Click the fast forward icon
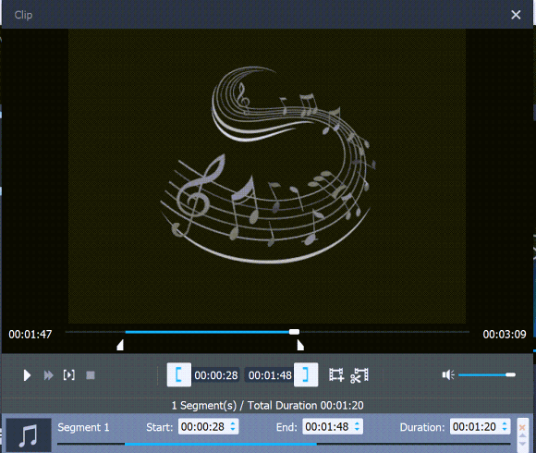This screenshot has height=453, width=536. 49,375
